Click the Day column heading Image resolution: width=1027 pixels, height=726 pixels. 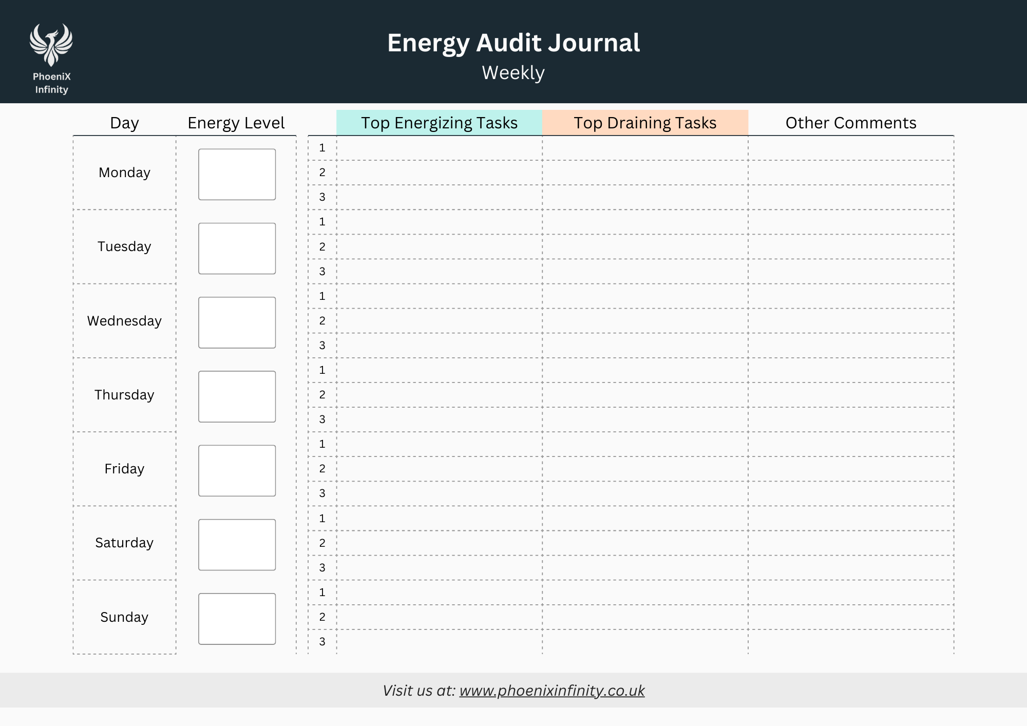click(x=124, y=123)
